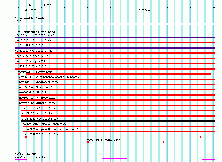Click the red bar under nsv4741205
This screenshot has height=162, width=222.
click(115, 69)
